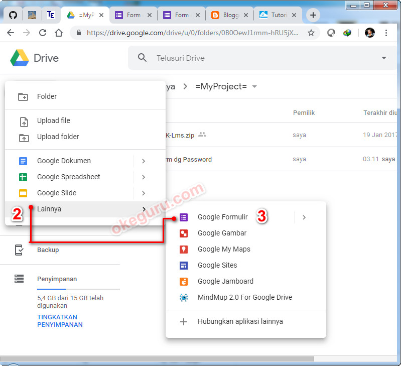The image size is (401, 366).
Task: Click the Google Formulir purple icon
Action: pos(184,217)
